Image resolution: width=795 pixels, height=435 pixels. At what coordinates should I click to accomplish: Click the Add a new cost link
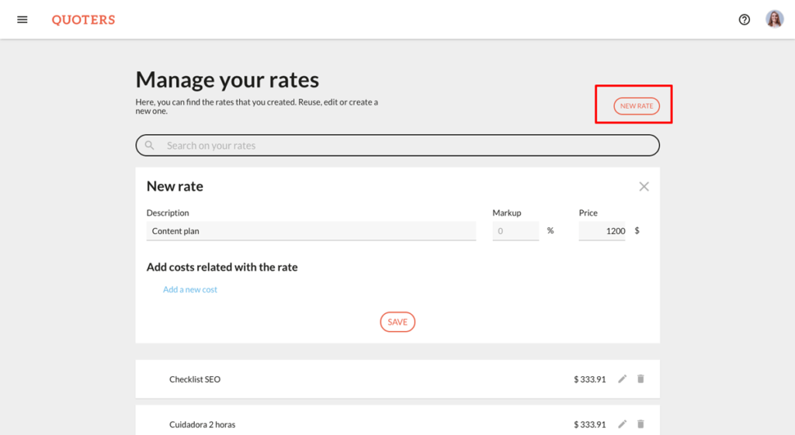tap(190, 290)
